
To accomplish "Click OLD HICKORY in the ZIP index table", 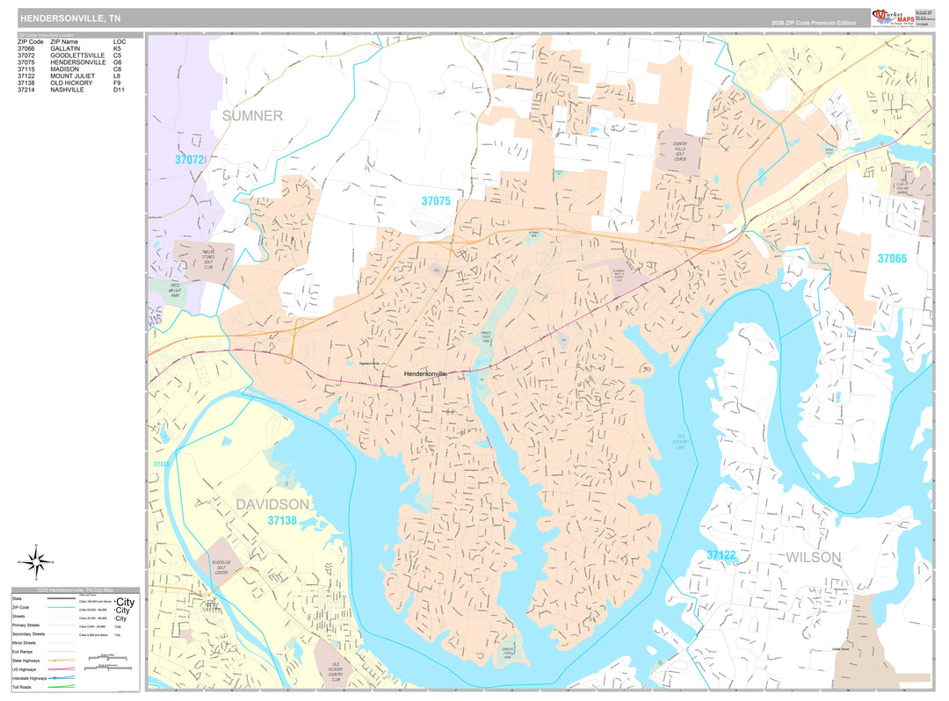I will coord(71,83).
